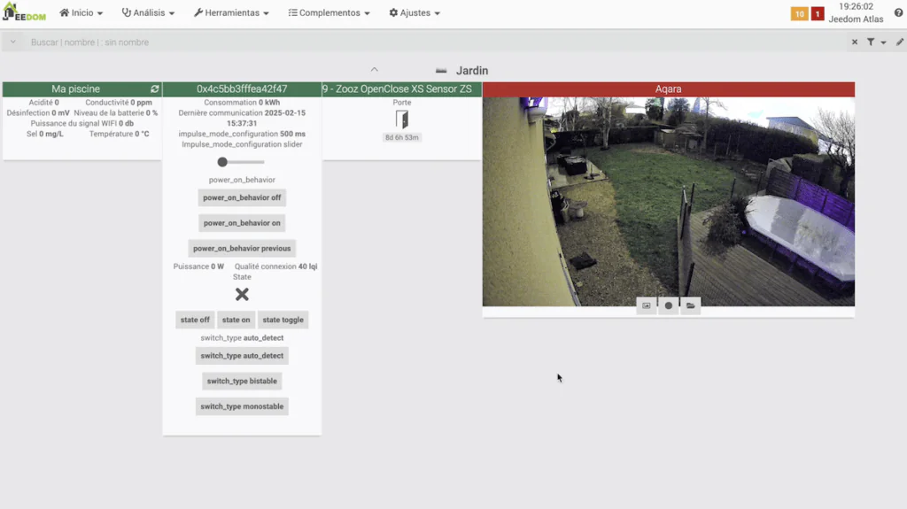Focus the Buscar search field
The width and height of the screenshot is (907, 509).
(x=434, y=42)
